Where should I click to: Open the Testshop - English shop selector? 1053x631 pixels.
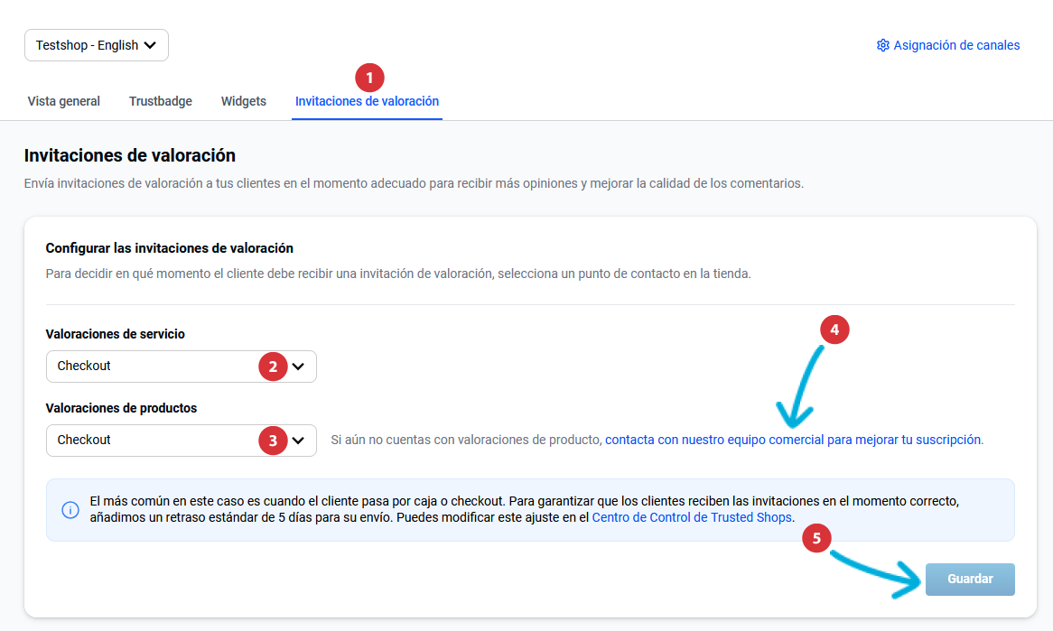97,45
